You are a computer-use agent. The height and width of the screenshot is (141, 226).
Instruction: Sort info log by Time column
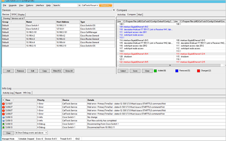[21, 100]
